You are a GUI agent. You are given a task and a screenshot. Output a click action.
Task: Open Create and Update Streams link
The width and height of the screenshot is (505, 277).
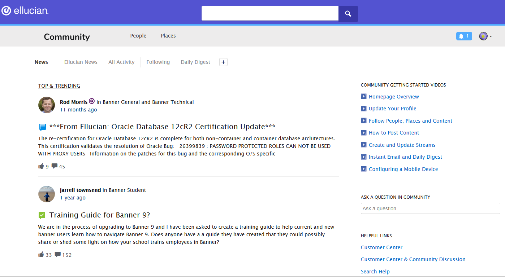tap(402, 145)
